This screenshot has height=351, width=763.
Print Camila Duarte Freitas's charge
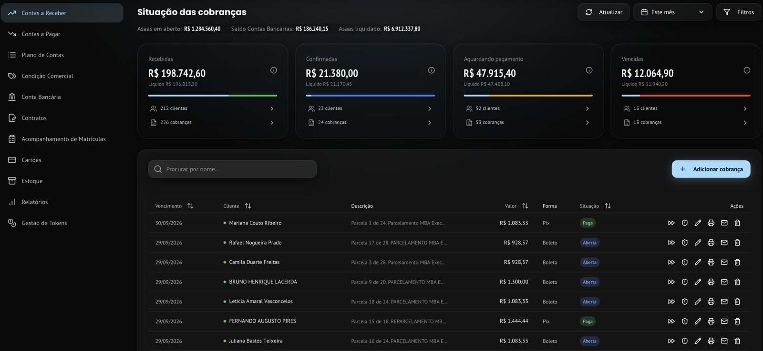[x=711, y=263]
